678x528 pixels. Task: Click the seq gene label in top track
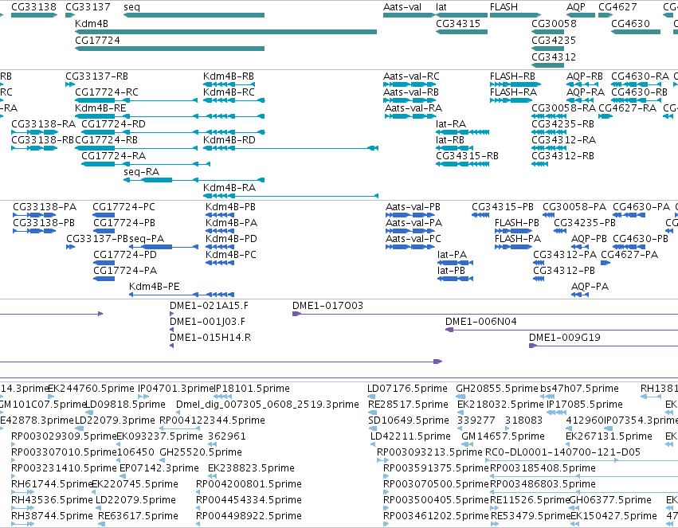click(131, 7)
